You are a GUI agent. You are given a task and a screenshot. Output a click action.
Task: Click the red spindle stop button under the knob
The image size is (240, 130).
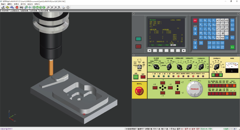click(217, 75)
